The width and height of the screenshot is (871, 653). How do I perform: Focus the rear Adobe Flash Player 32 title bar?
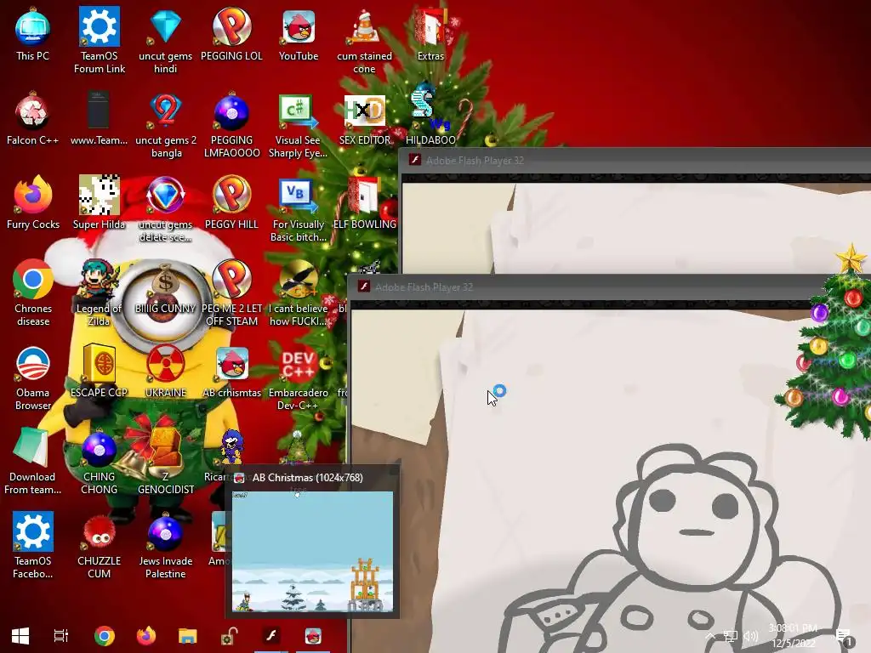coord(635,161)
